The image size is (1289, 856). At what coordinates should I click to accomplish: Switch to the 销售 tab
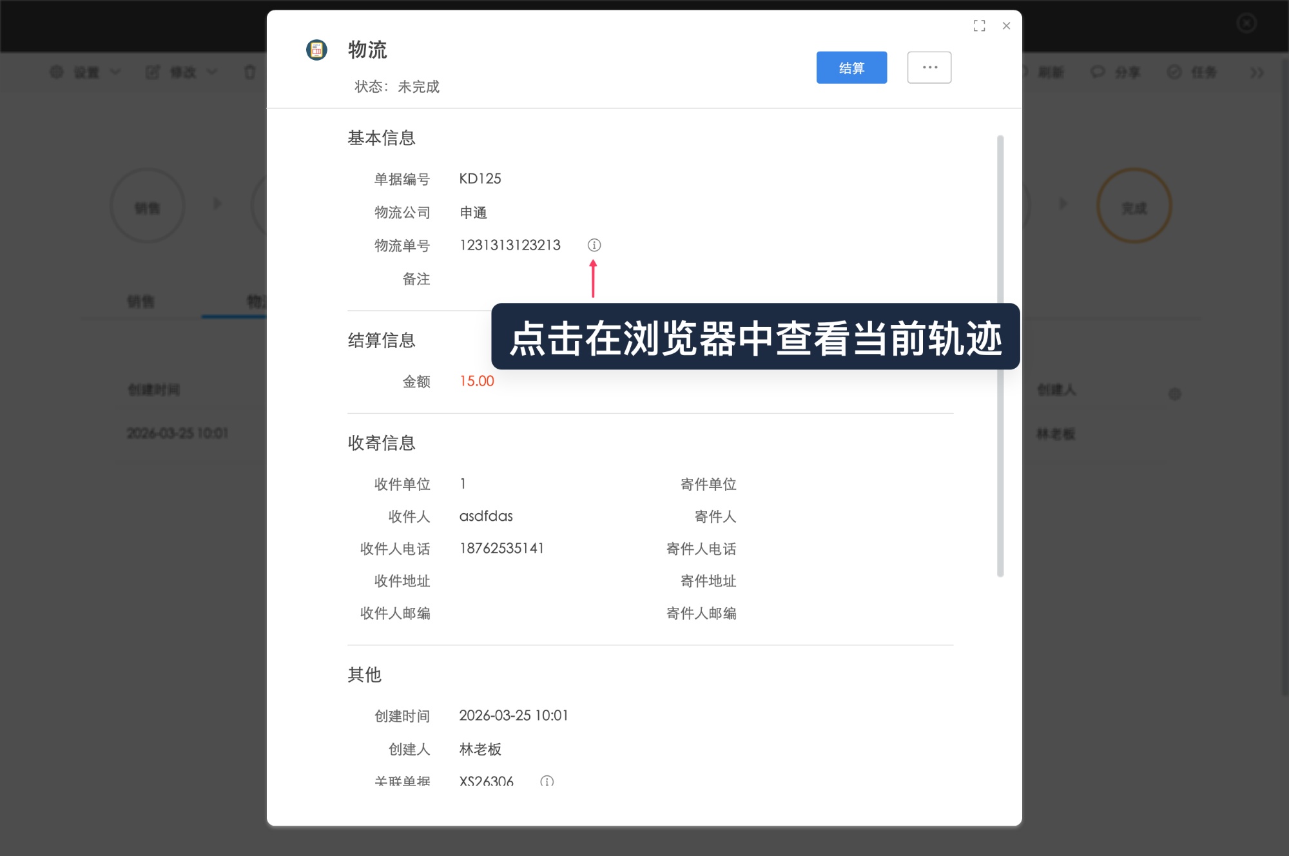[x=140, y=302]
